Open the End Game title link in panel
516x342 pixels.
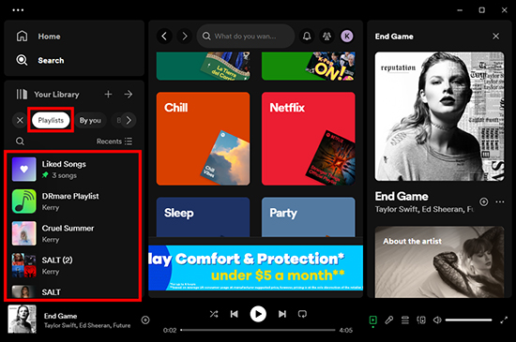pyautogui.click(x=402, y=197)
